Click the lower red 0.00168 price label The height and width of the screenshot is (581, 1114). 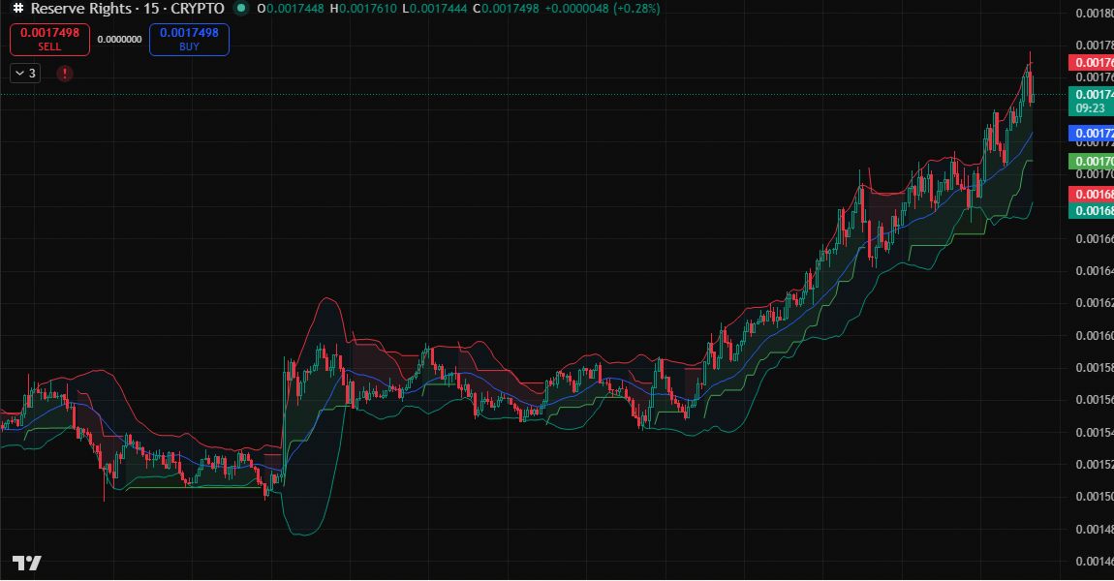tap(1092, 194)
